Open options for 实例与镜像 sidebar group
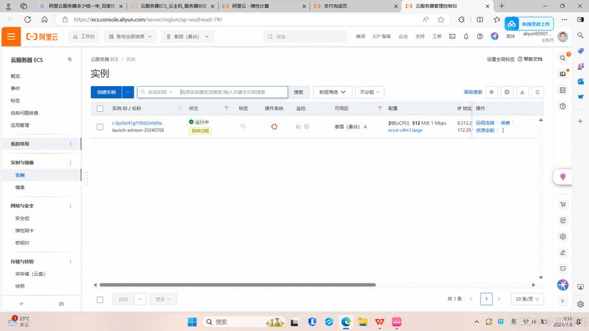Image resolution: width=589 pixels, height=331 pixels. (x=70, y=162)
